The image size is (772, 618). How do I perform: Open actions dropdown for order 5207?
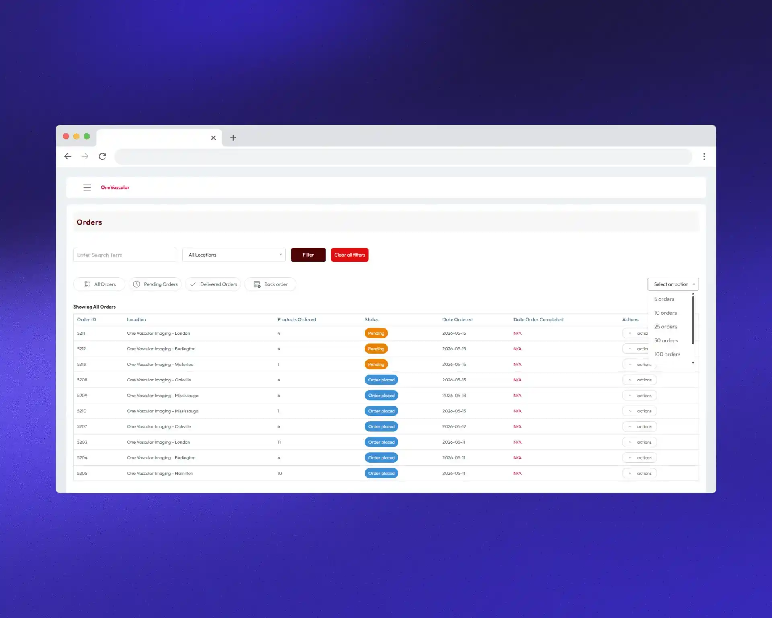640,427
